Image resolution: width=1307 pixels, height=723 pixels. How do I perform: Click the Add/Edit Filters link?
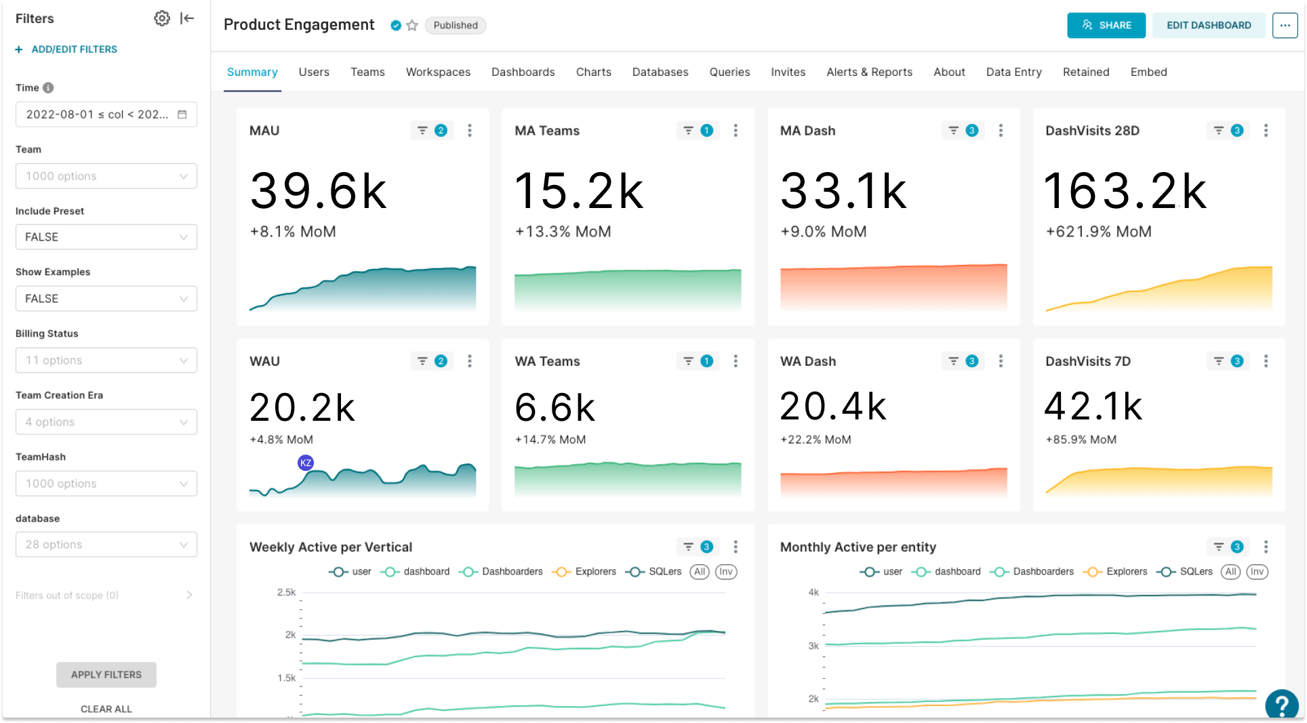coord(66,49)
